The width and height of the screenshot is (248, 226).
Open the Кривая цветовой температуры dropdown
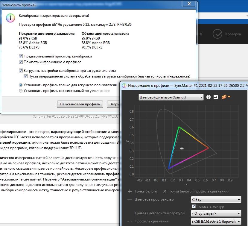pos(216,213)
